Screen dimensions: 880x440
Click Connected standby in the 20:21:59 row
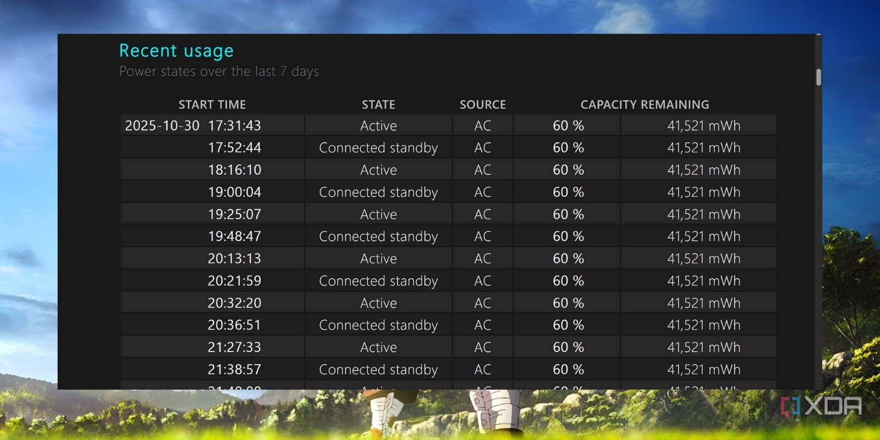pos(378,280)
